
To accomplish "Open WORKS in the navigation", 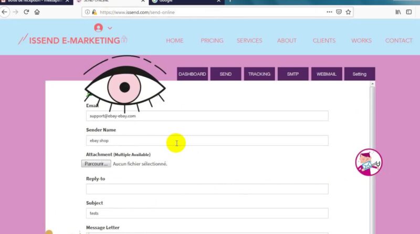I will point(361,40).
